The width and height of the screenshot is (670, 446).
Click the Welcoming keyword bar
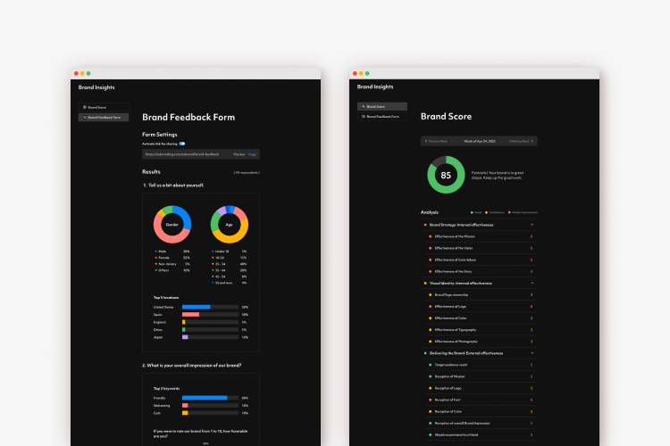pyautogui.click(x=210, y=406)
